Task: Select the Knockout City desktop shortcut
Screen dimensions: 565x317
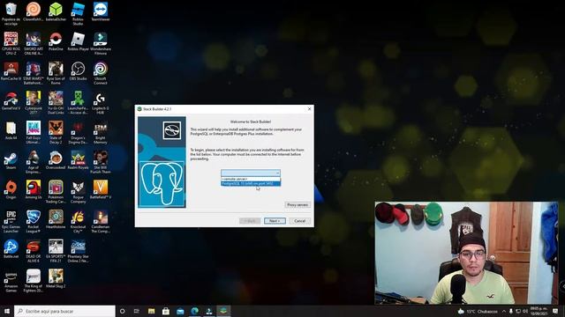Action: click(79, 221)
